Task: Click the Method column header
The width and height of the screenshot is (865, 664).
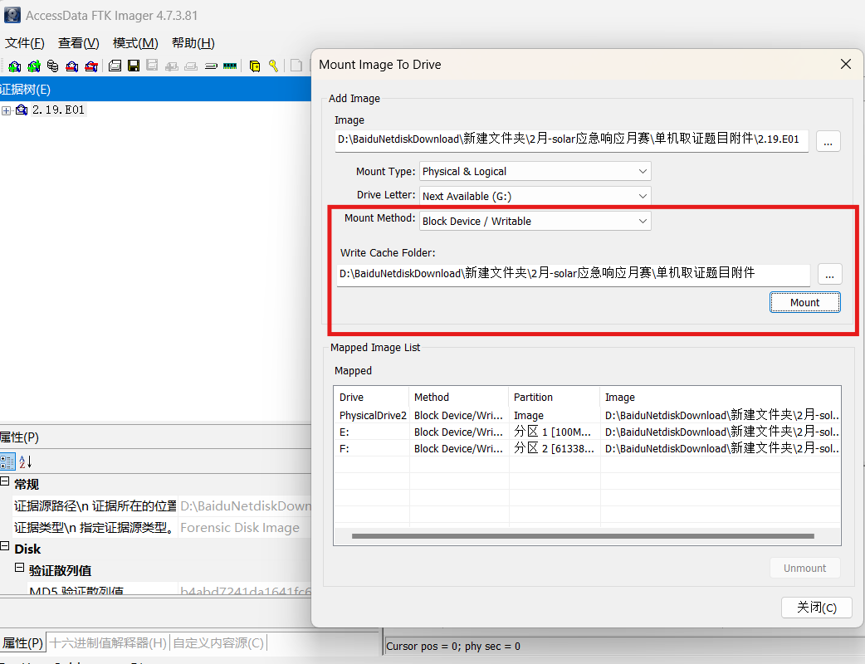Action: pos(459,397)
